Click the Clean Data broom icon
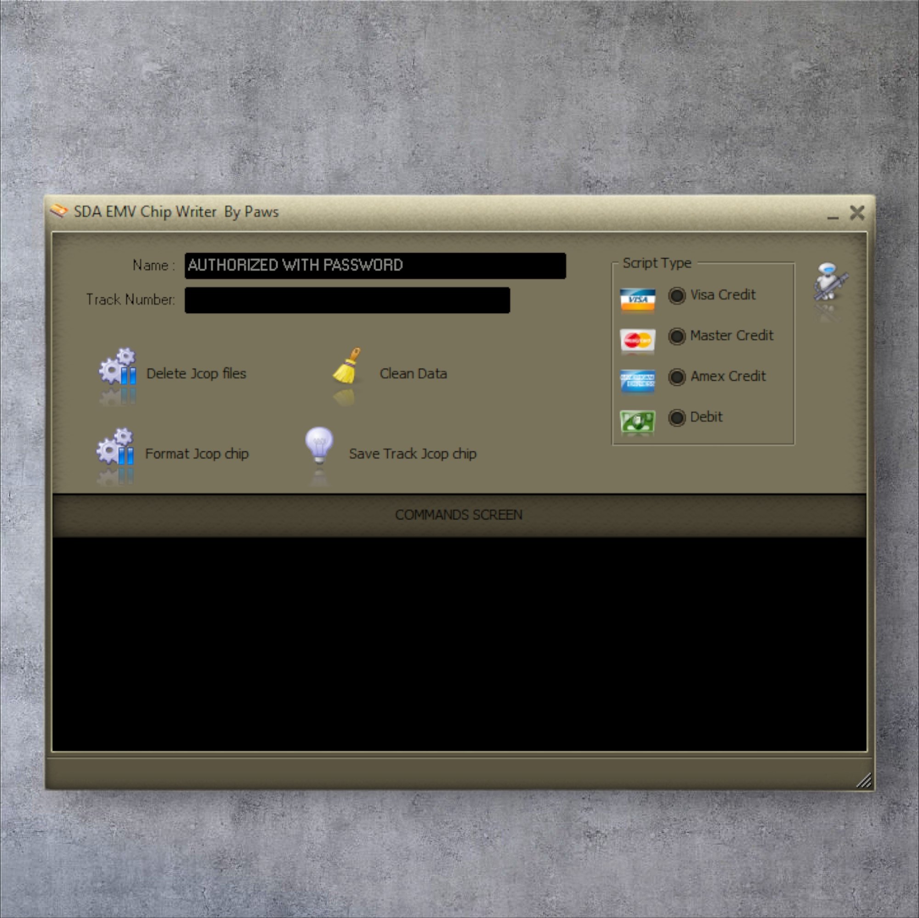The width and height of the screenshot is (919, 918). click(x=346, y=366)
